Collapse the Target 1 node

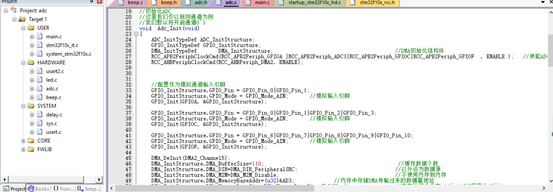click(15, 19)
